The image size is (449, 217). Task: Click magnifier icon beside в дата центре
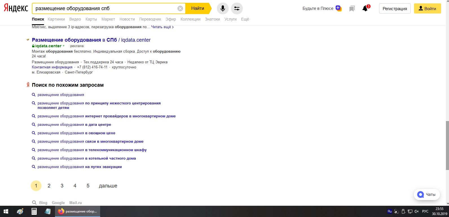coord(34,124)
